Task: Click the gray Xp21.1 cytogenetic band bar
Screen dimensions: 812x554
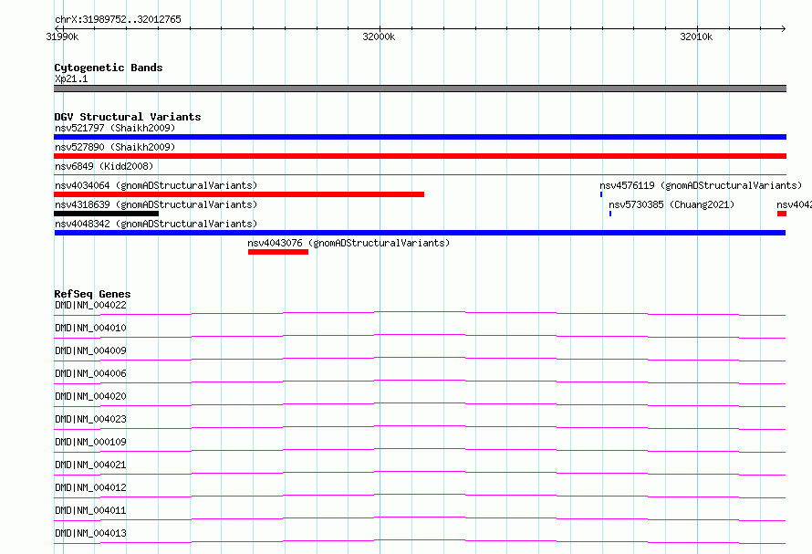Action: [x=420, y=89]
